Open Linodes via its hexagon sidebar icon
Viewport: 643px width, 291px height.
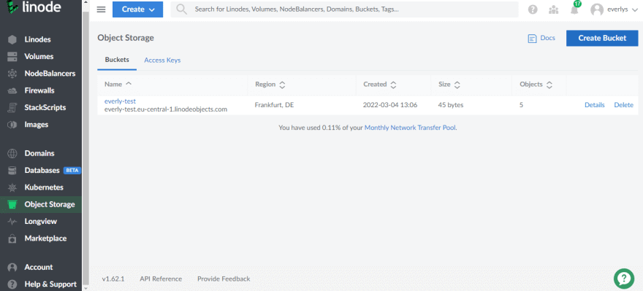(x=12, y=39)
